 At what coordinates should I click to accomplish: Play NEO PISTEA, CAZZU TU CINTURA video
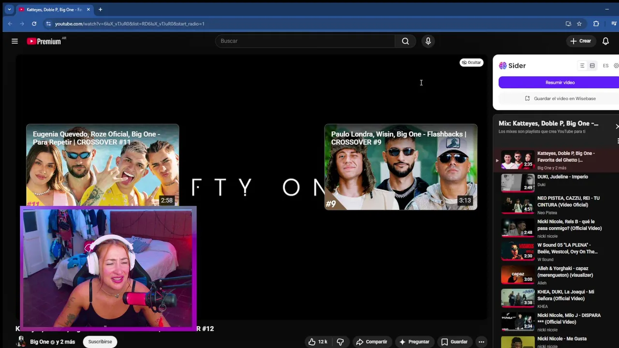coord(556,205)
